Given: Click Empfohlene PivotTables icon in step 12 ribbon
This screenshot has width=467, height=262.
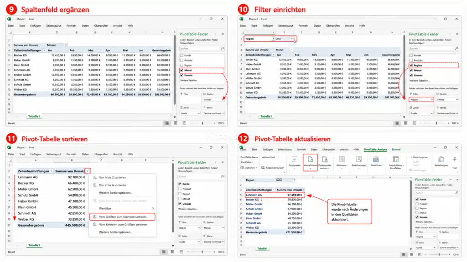Looking at the screenshot, I should (396, 160).
